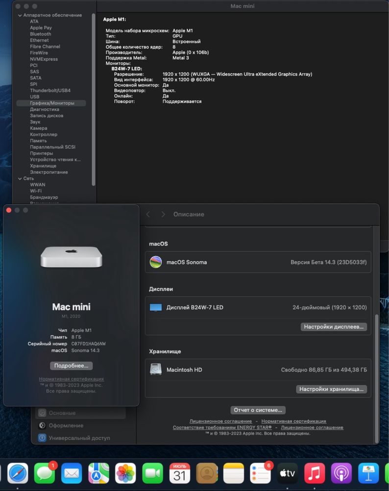Open Calendar showing July 31

(180, 473)
